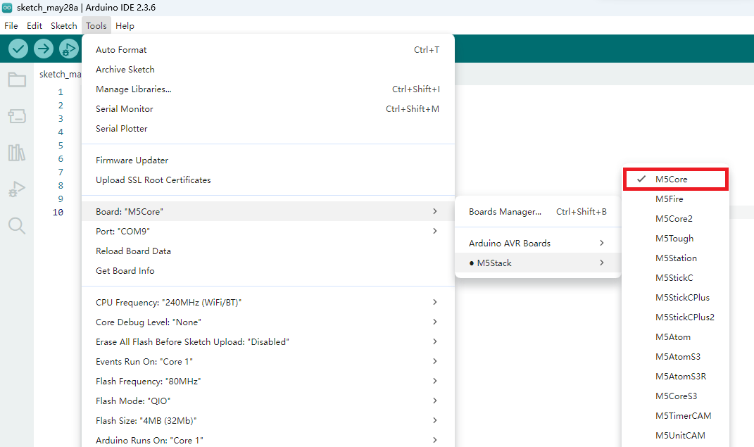Viewport: 754px width, 447px height.
Task: Expand Flash Frequency 80MHz options
Action: tap(268, 381)
